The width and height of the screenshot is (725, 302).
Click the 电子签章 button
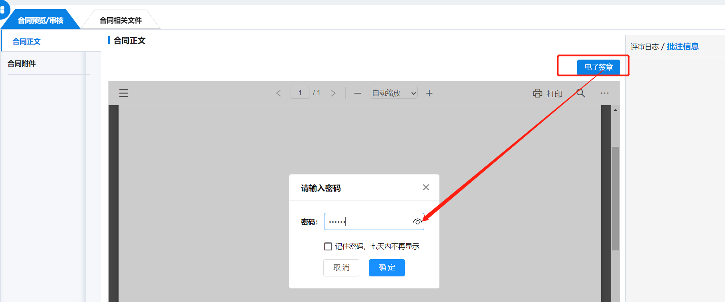(x=598, y=67)
